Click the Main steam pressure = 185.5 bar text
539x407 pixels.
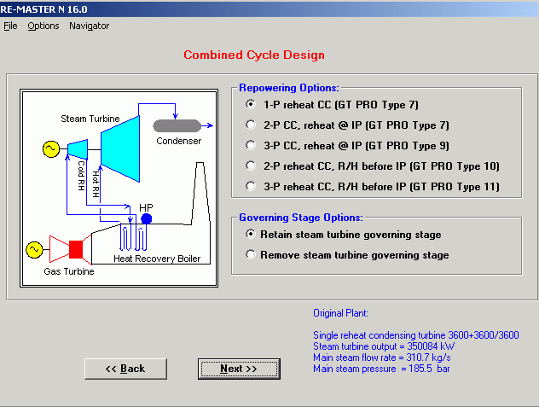click(x=381, y=369)
